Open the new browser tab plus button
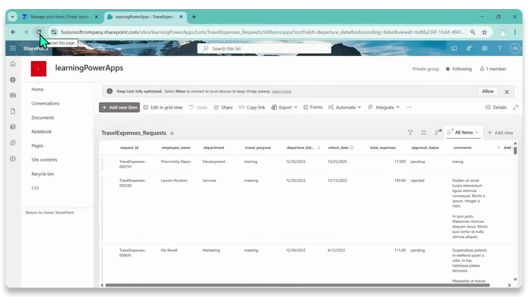Image resolution: width=528 pixels, height=297 pixels. click(194, 16)
